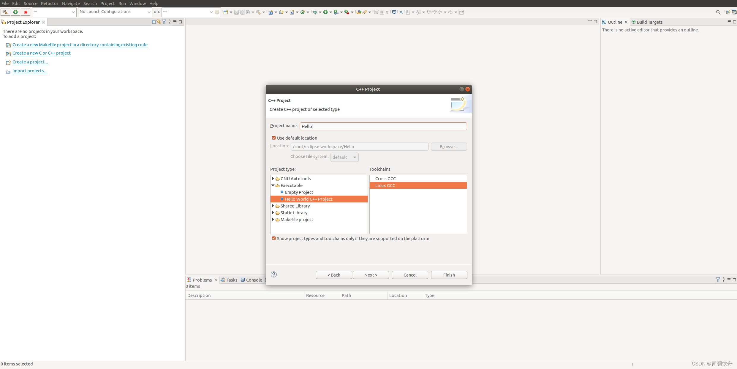Viewport: 737px width, 369px height.
Task: Open the magnifier search icon at top right
Action: pos(718,12)
